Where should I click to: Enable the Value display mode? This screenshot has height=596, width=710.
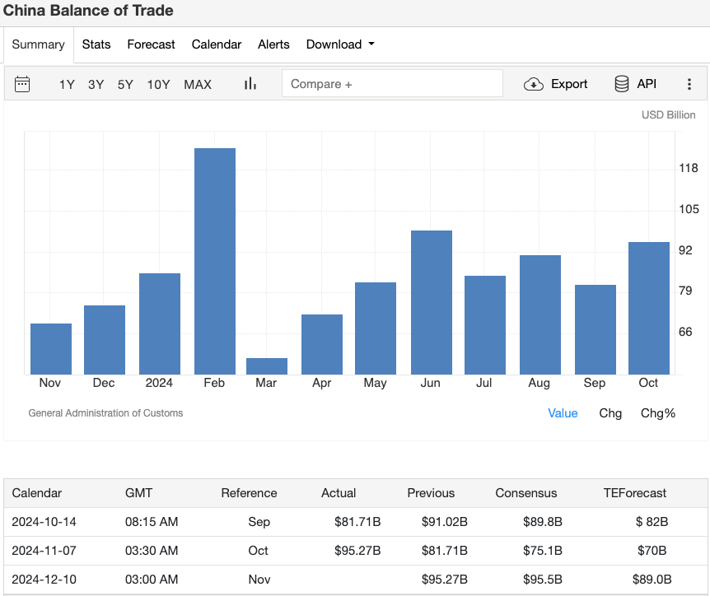point(563,412)
